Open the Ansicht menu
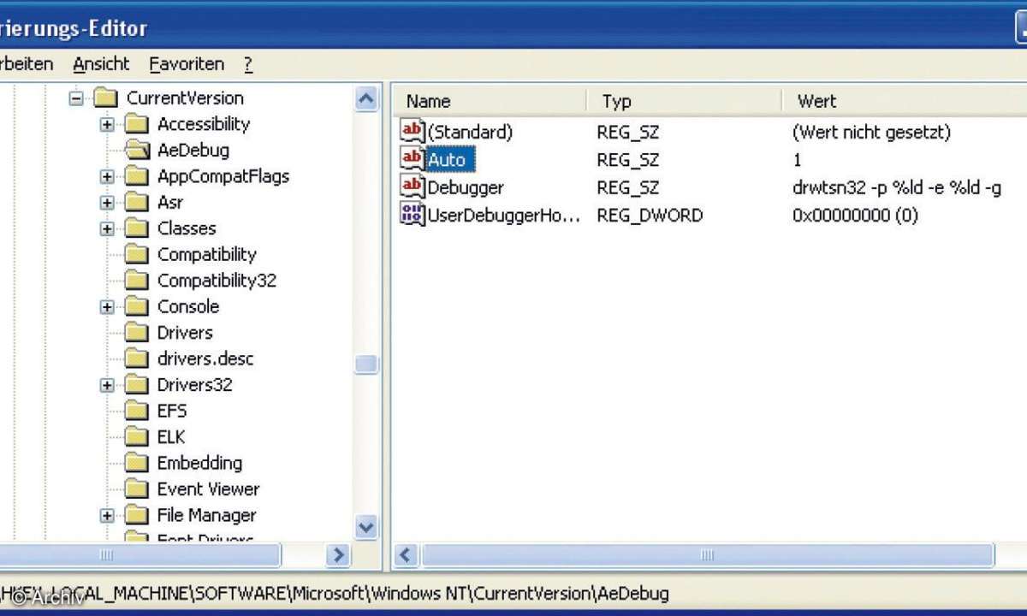 point(100,63)
